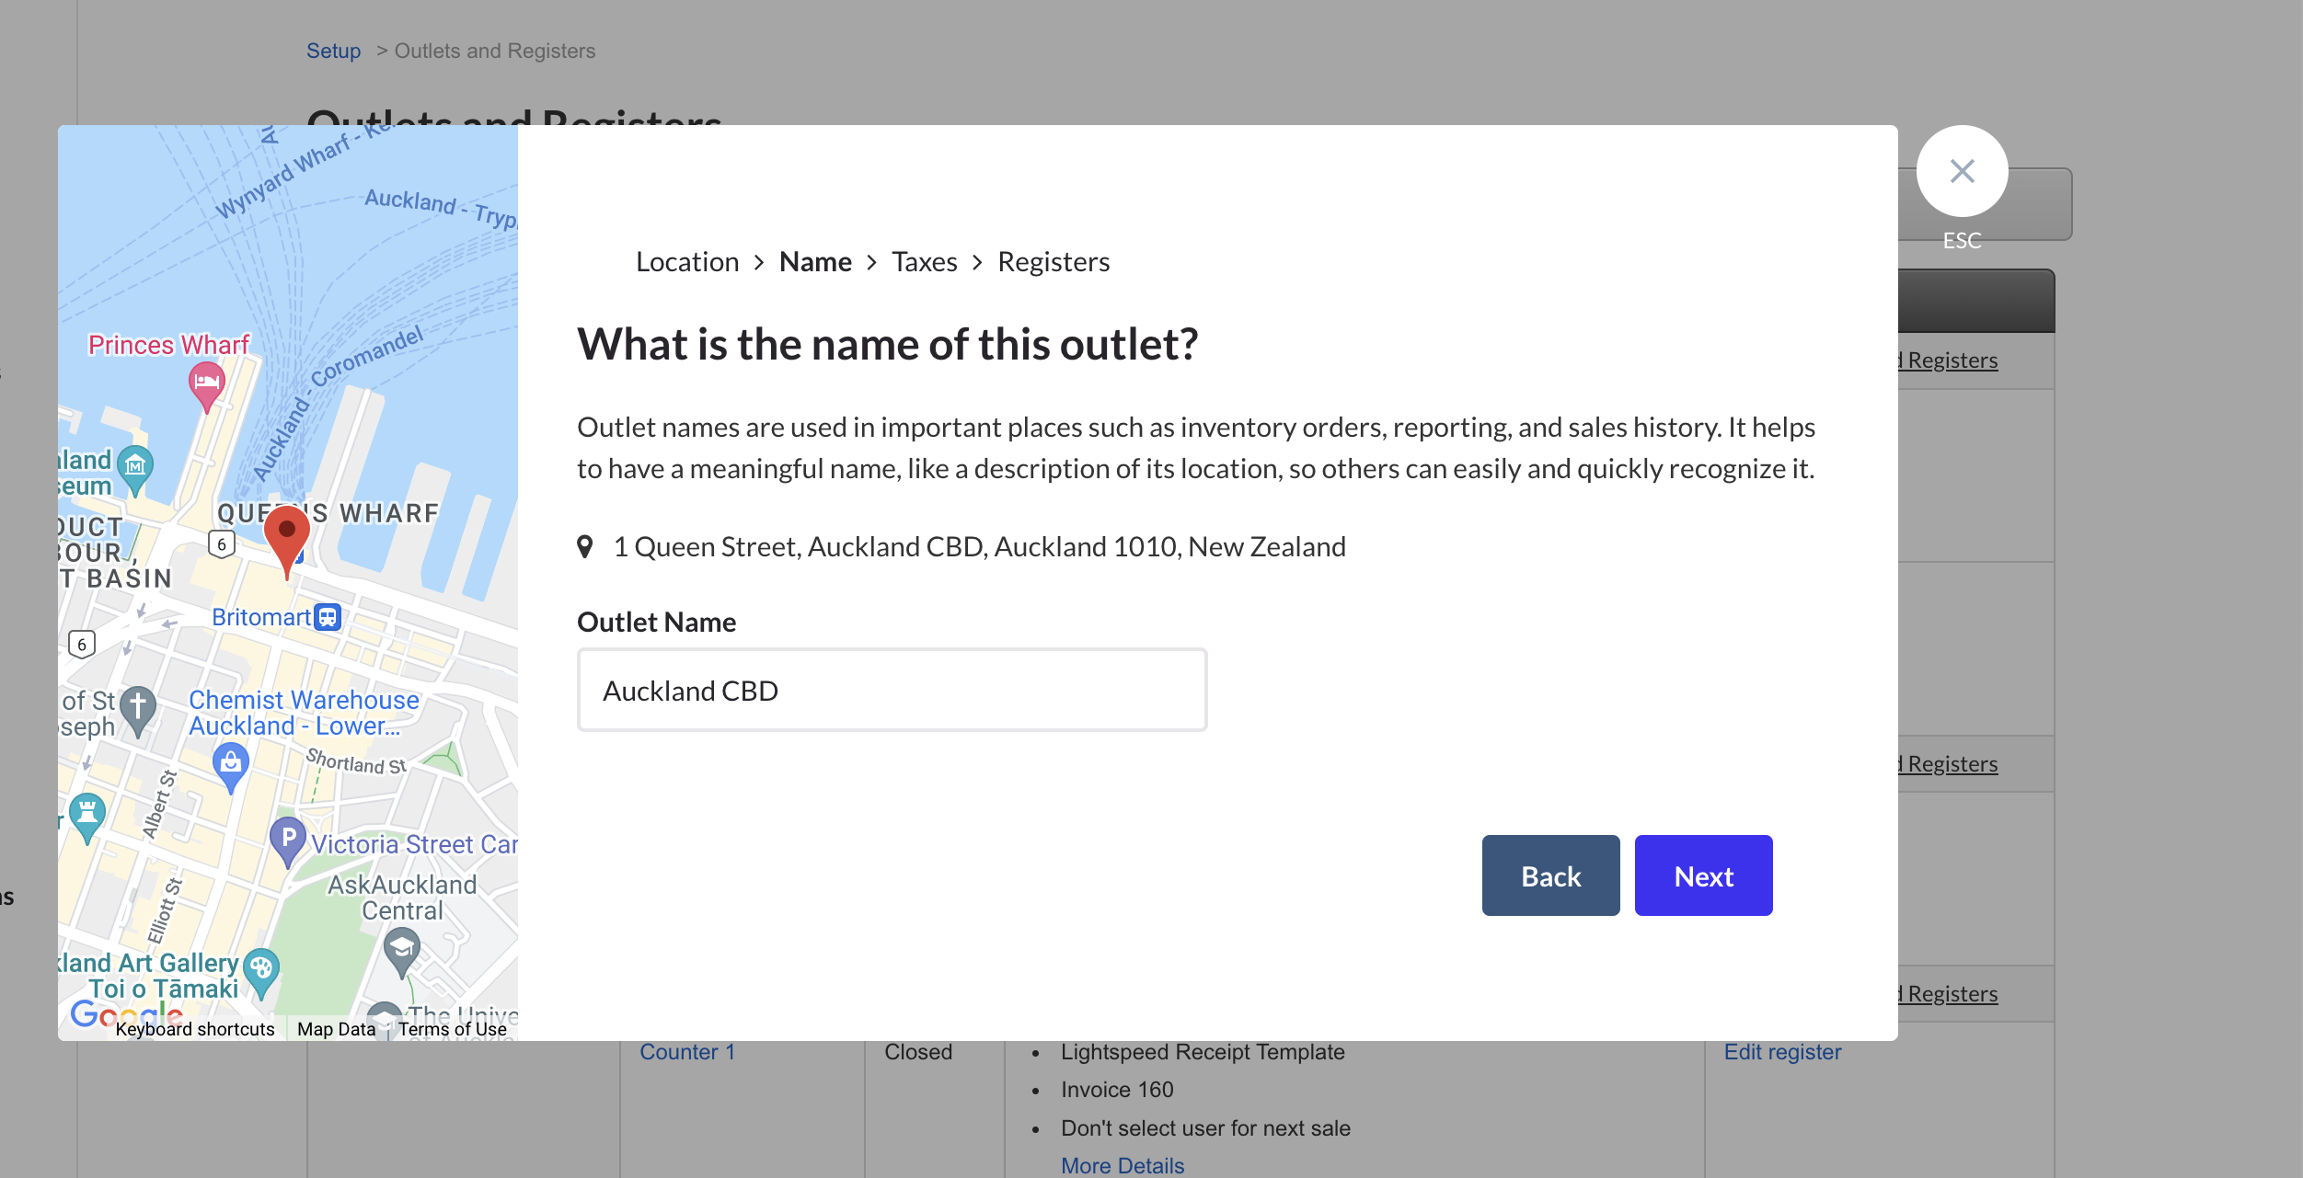Viewport: 2303px width, 1178px height.
Task: Dismiss the dialog with the ESC close button
Action: [1963, 171]
